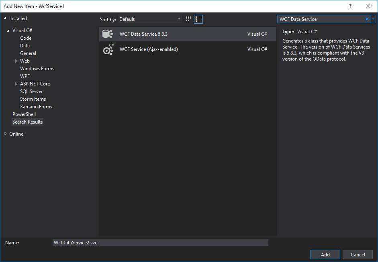Expand the ASP.NET Core node
The height and width of the screenshot is (262, 378).
click(16, 84)
